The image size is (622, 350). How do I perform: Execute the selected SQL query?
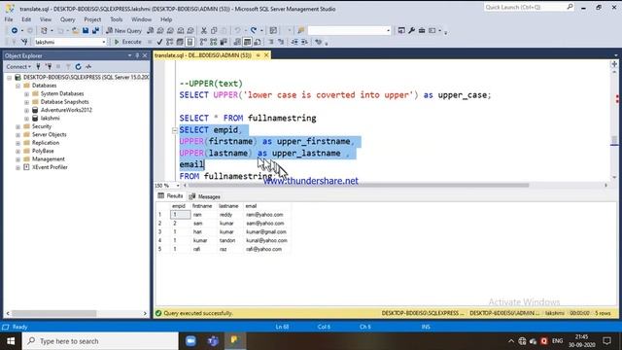(x=127, y=42)
